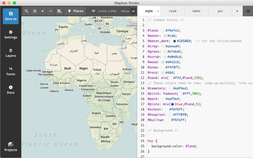
Task: Open the Settings panel
Action: click(11, 34)
